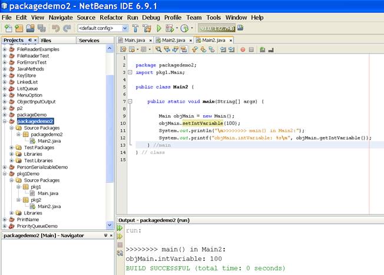Collapse the import statement fold marker
384x275 pixels.
[x=130, y=72]
